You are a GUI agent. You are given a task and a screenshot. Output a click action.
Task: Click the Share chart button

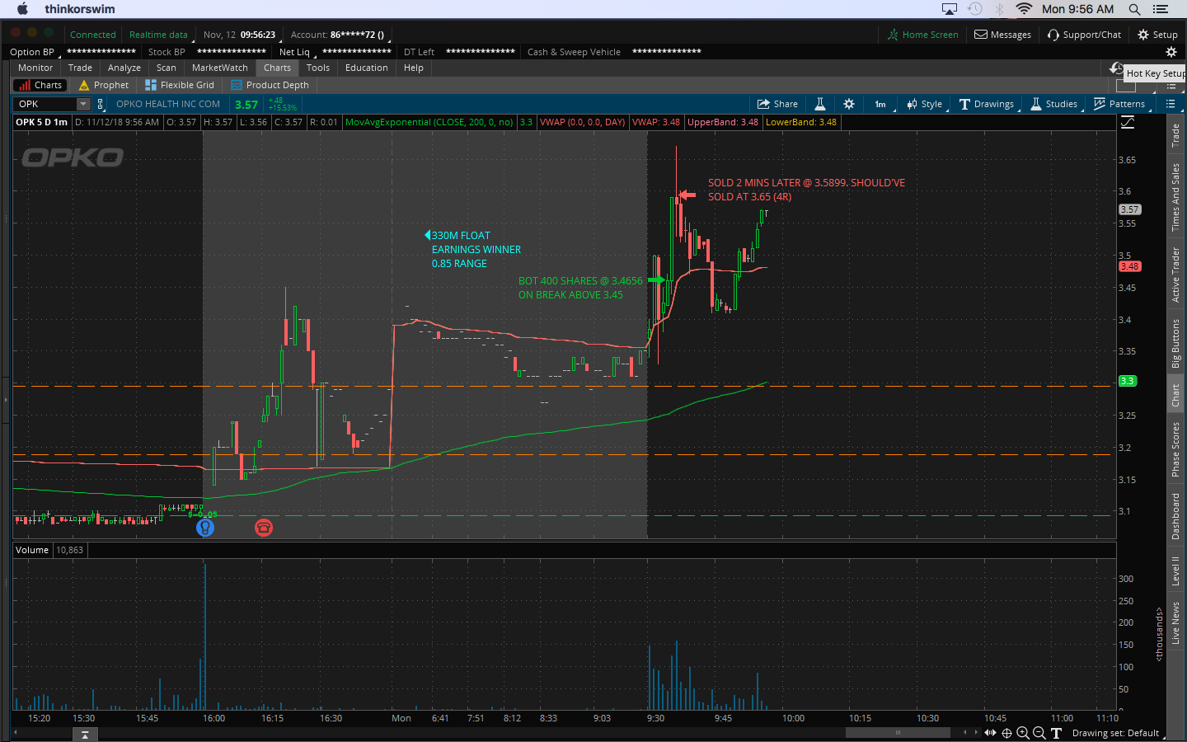tap(778, 104)
